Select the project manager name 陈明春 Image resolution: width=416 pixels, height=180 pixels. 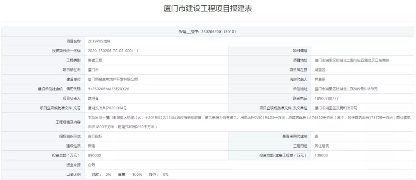point(93,98)
